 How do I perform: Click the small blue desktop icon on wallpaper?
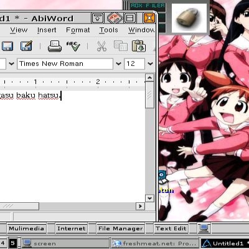pos(162,177)
